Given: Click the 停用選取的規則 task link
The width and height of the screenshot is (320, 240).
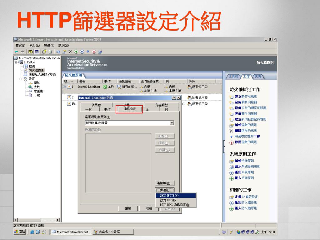Looking at the screenshot, I should coord(246,142).
